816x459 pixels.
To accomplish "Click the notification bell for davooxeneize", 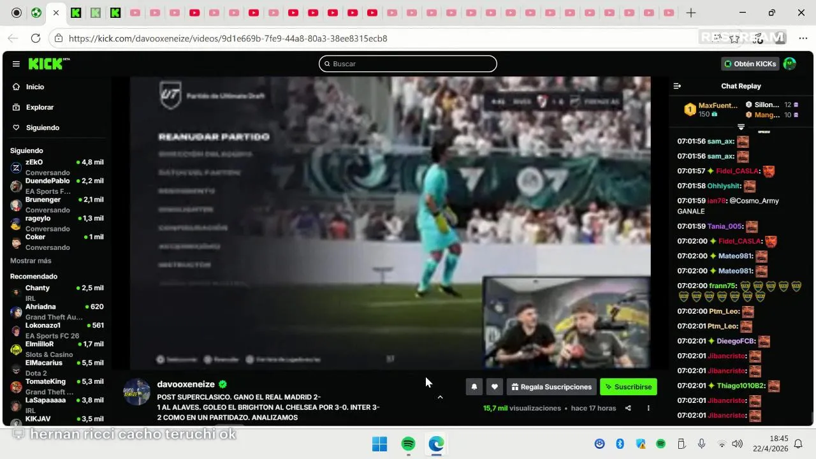I will pyautogui.click(x=474, y=387).
